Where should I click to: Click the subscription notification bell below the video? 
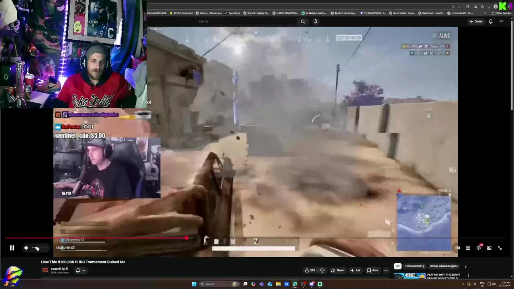point(78,271)
